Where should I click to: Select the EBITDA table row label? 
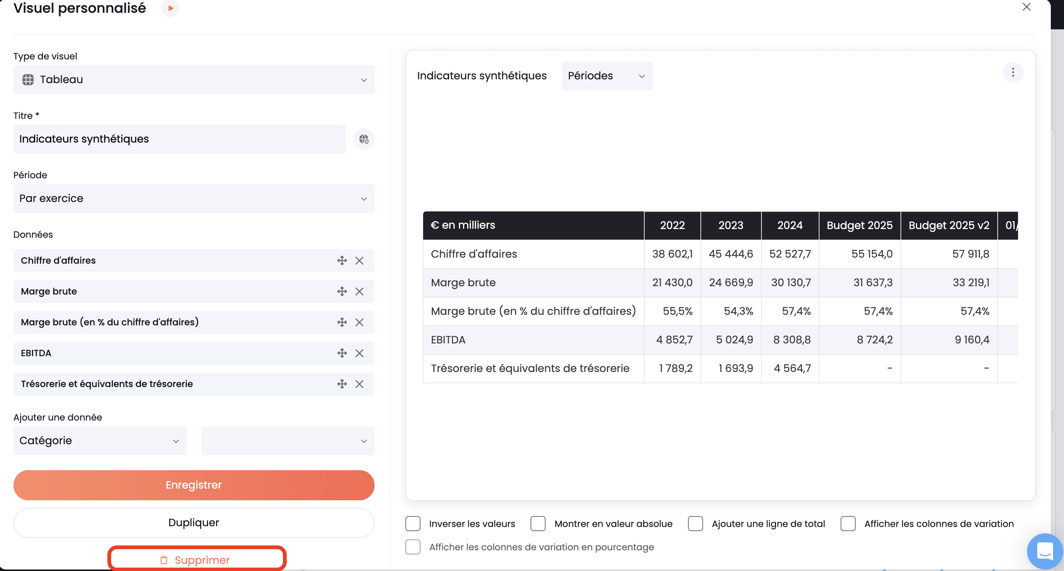(x=448, y=340)
